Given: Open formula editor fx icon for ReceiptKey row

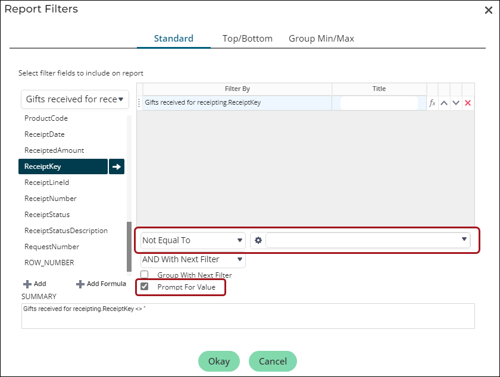Looking at the screenshot, I should pyautogui.click(x=432, y=103).
